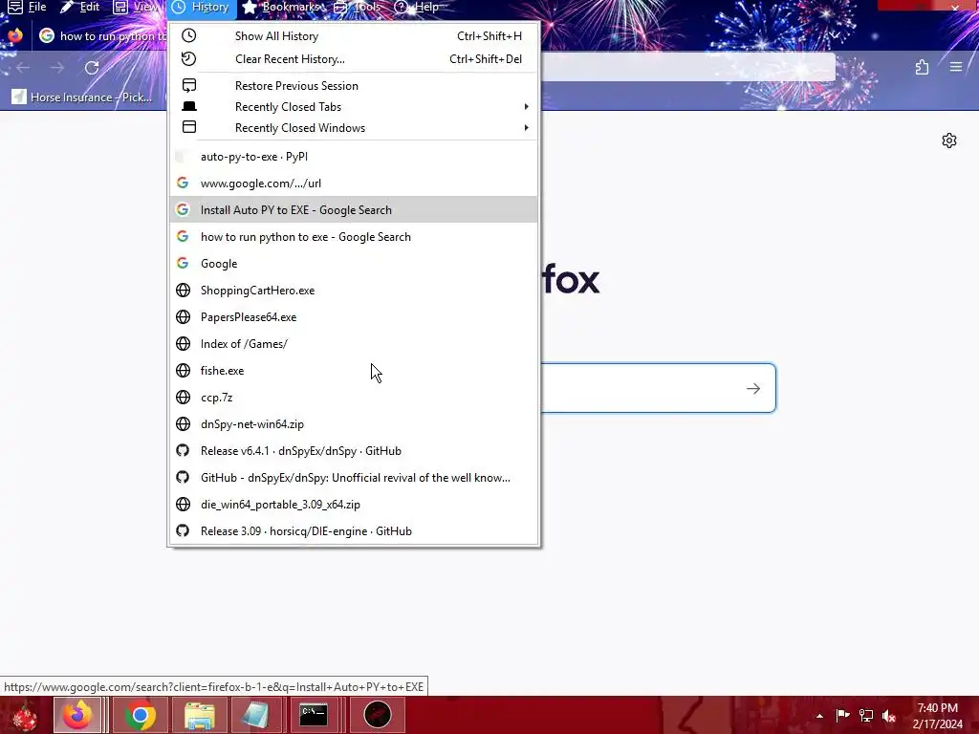Go back to the previous page
The height and width of the screenshot is (734, 979).
23,68
